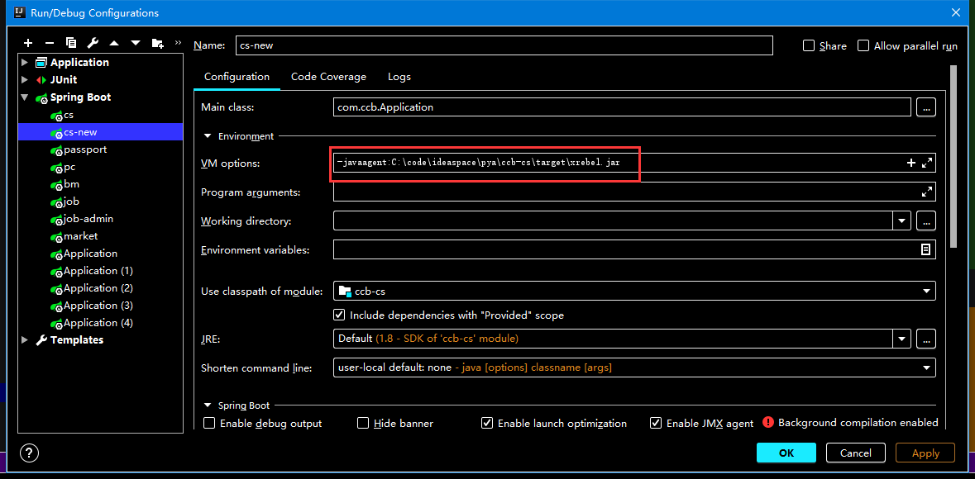Move configuration down with arrow icon
975x479 pixels.
pos(136,43)
